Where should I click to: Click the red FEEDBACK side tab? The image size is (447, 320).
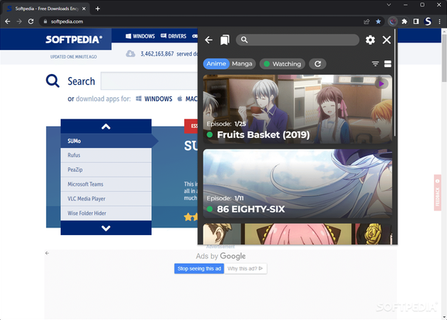coord(437,193)
